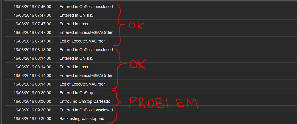Select the 08:14:00 Entered in OnTick row
Screen dimensions: 297x124
(151, 58)
